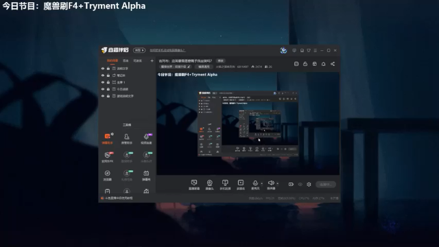
Task: Switch to the third scene tab
Action: pos(137,60)
